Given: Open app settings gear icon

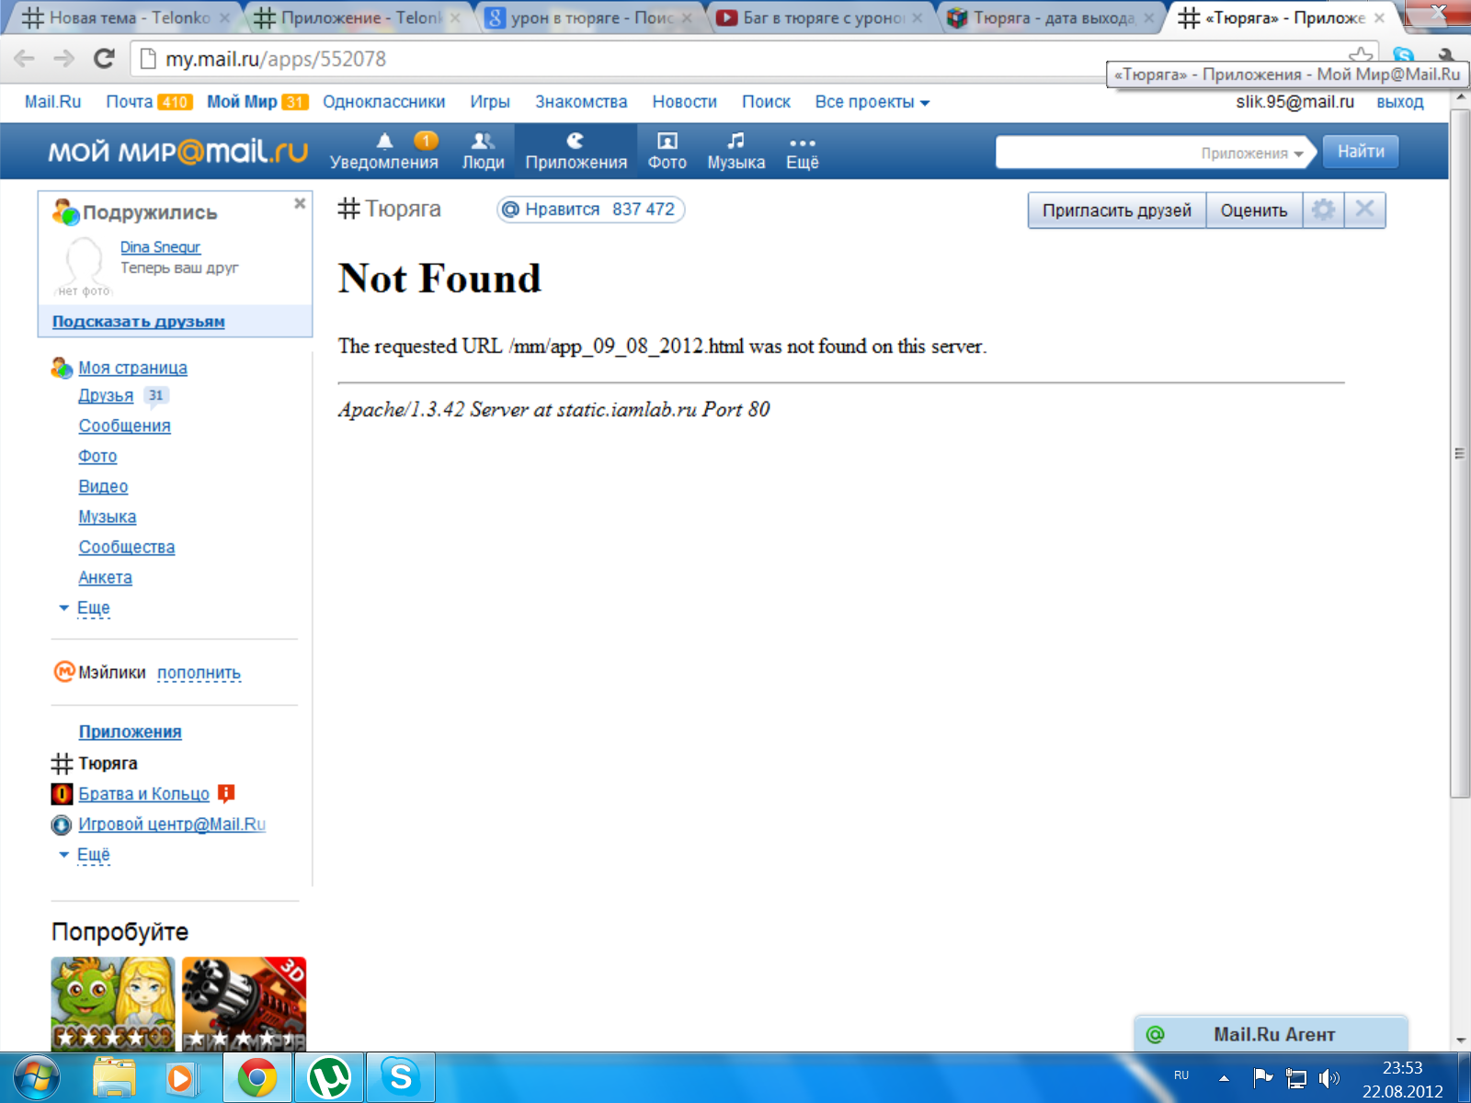Looking at the screenshot, I should pos(1323,210).
